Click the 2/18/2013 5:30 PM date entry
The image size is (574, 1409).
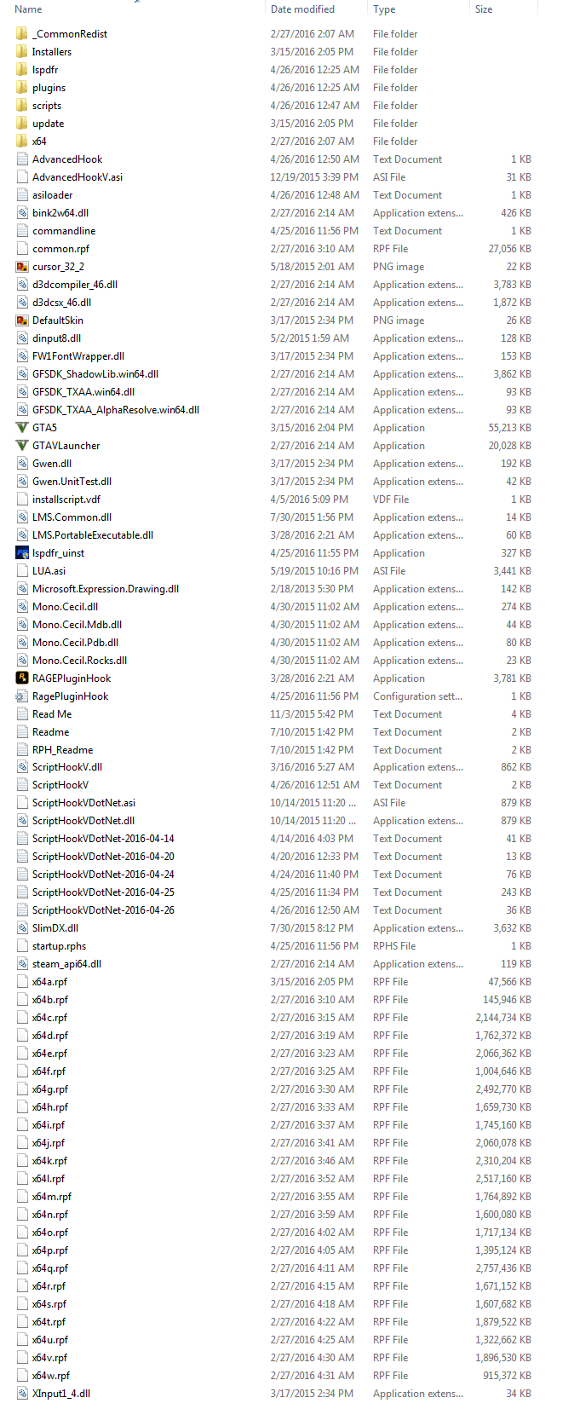[312, 589]
